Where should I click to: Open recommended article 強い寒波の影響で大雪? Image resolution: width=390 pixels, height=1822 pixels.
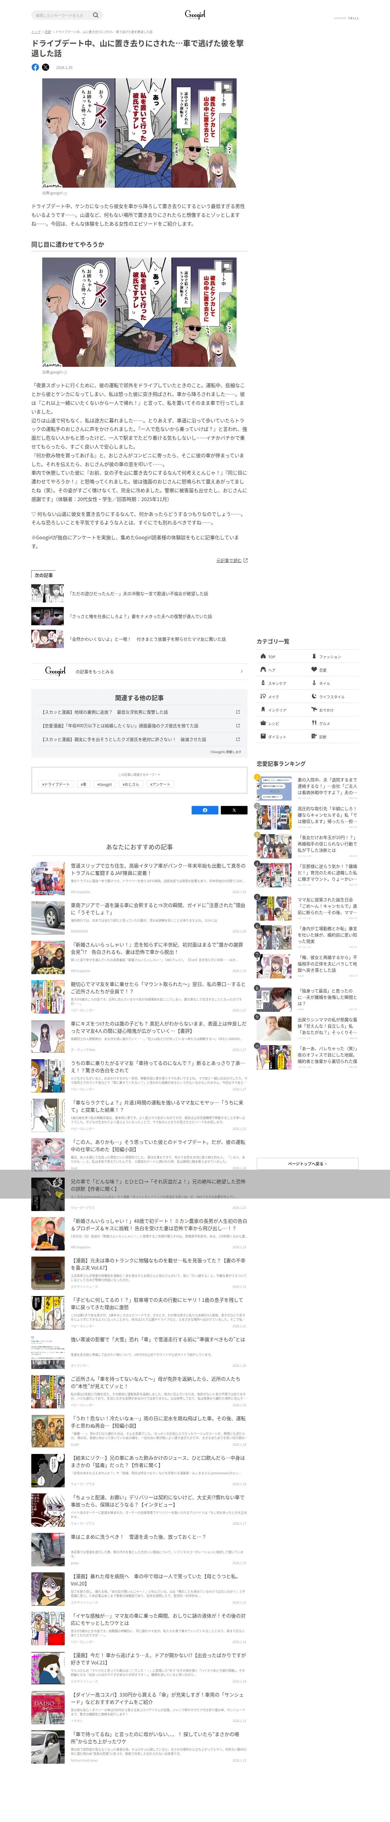point(139,1352)
